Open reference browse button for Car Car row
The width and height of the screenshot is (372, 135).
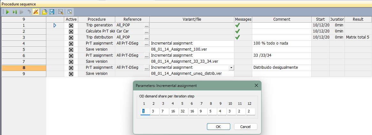coord(147,32)
